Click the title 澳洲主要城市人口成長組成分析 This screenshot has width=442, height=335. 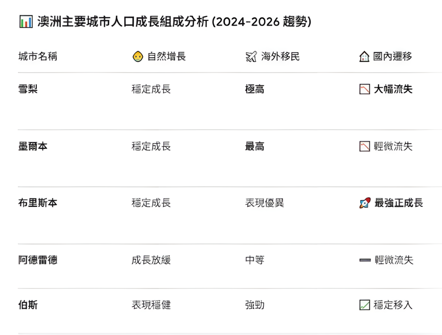click(123, 22)
